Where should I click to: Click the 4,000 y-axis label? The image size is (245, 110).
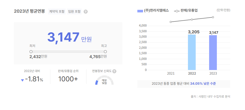point(143,26)
